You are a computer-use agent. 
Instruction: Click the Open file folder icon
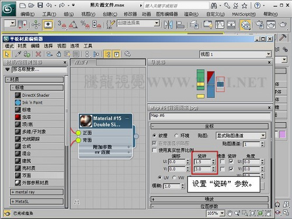[32, 5]
